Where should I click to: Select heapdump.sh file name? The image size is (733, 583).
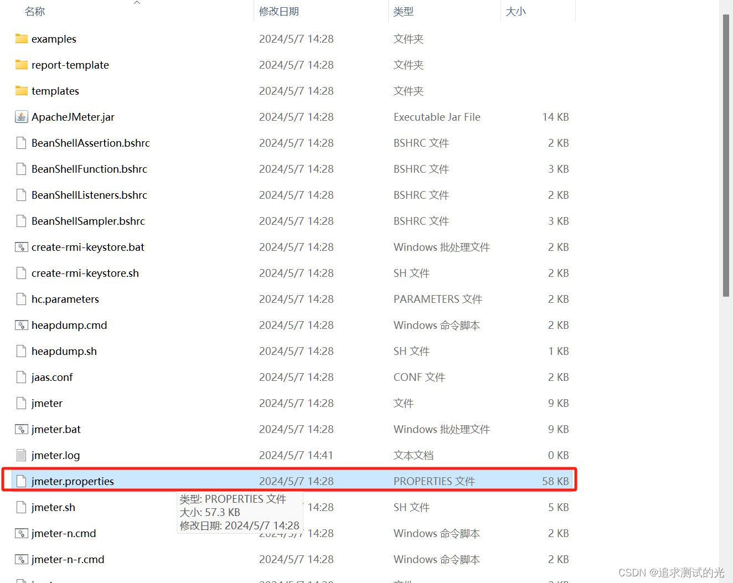tap(64, 351)
